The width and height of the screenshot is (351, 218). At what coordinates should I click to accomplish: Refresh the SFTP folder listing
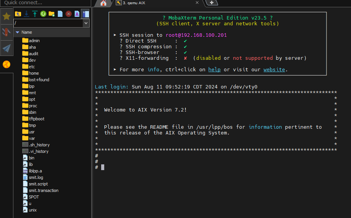coord(43,14)
